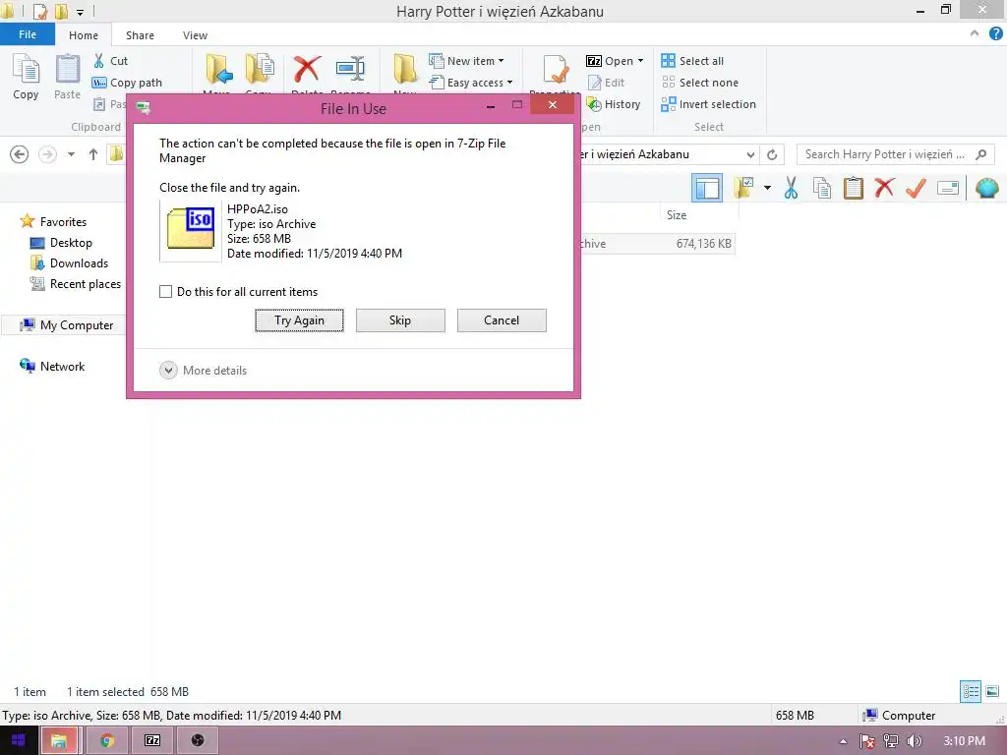Click Cancel button in dialog
The image size is (1007, 755).
(502, 320)
